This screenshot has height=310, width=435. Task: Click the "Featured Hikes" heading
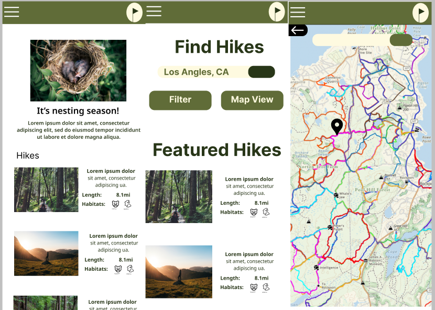coord(217,150)
